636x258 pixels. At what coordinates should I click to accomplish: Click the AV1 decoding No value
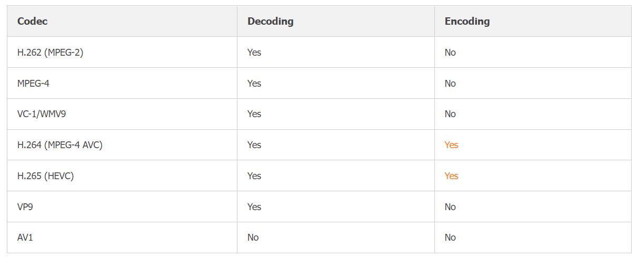253,238
